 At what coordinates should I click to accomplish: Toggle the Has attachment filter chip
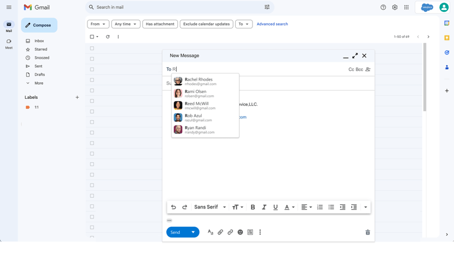tap(160, 24)
